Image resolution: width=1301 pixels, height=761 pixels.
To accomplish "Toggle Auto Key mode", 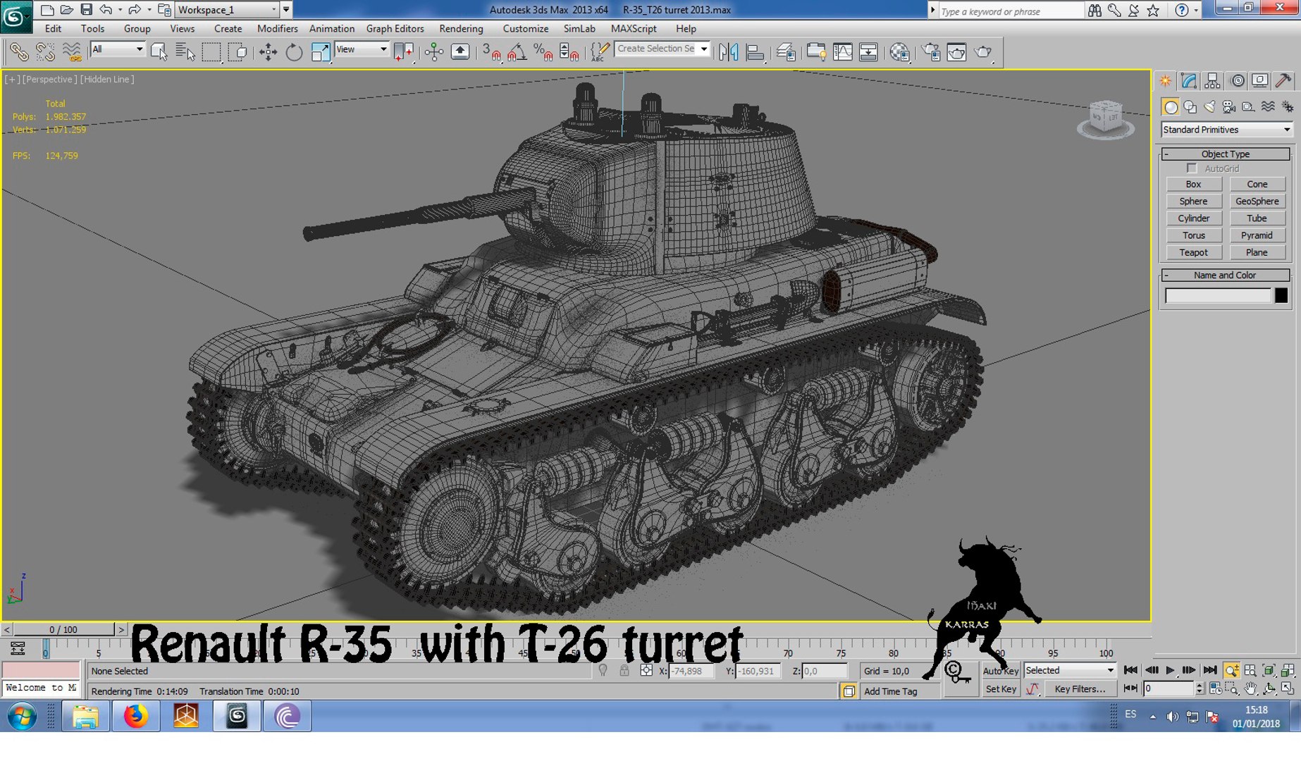I will (x=1000, y=671).
